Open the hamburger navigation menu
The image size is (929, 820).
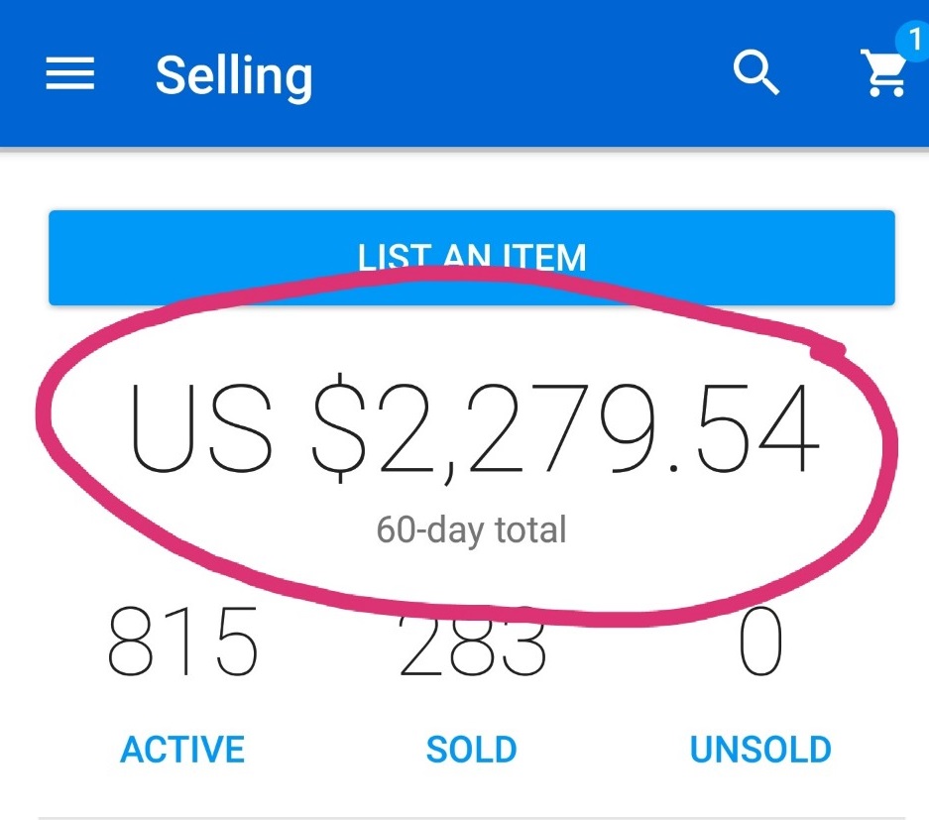point(69,74)
